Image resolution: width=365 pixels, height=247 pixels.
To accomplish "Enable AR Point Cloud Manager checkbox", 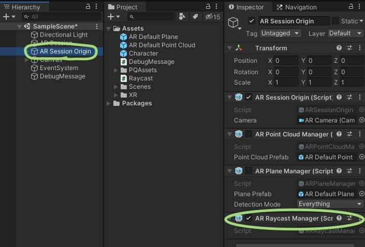I will tap(249, 134).
